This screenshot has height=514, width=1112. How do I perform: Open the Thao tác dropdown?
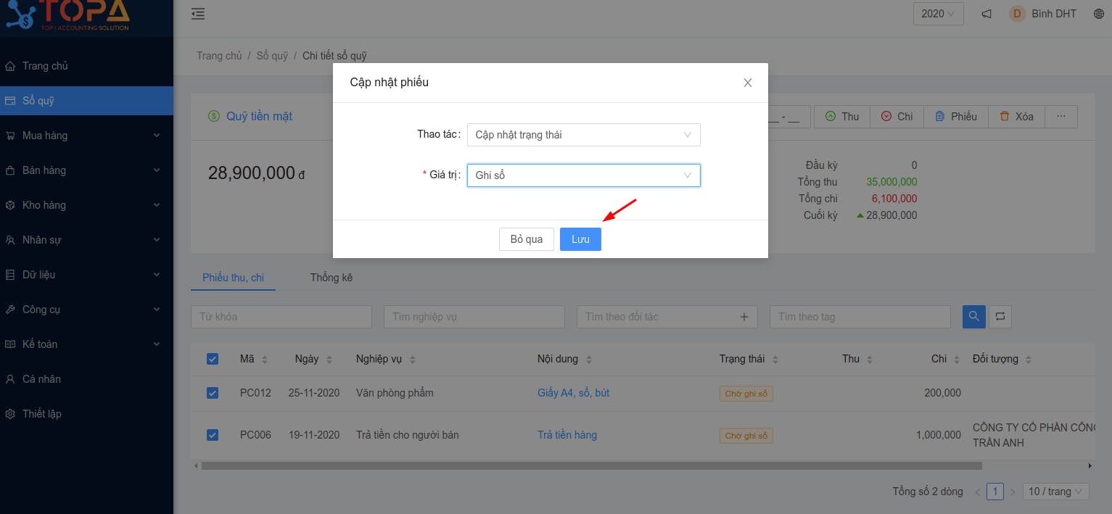(584, 135)
